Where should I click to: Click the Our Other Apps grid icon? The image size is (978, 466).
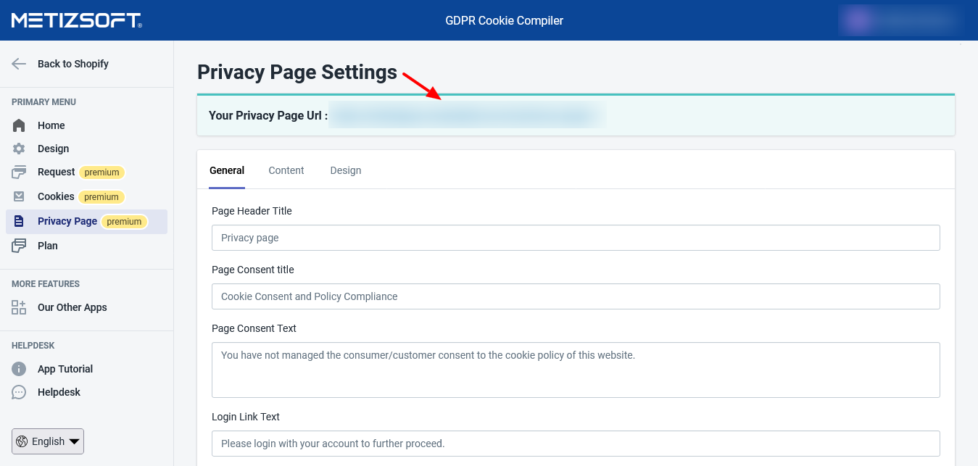pyautogui.click(x=19, y=307)
